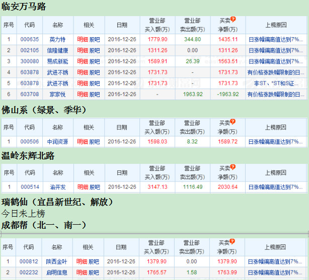
Task: Open stock code 002105 link
Action: tap(30, 50)
